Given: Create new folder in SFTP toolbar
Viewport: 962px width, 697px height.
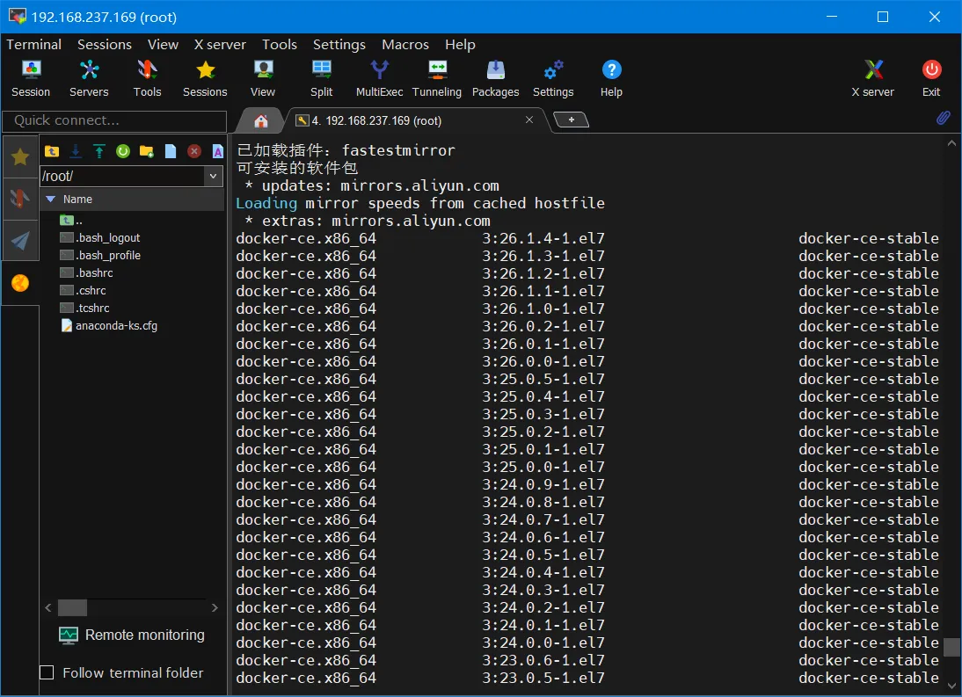Looking at the screenshot, I should point(147,151).
